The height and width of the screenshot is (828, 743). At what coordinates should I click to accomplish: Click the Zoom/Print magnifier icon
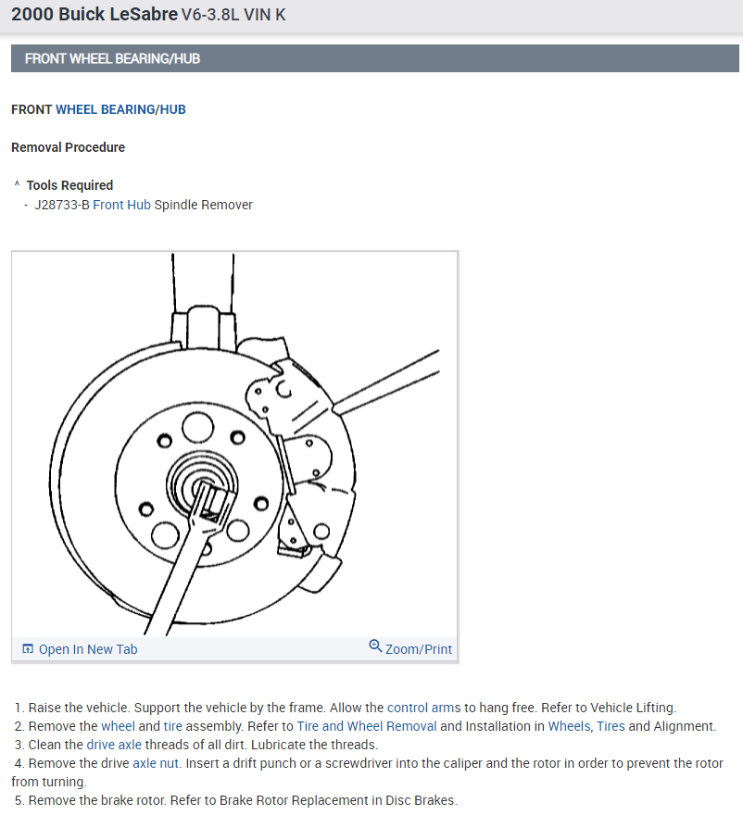click(375, 646)
